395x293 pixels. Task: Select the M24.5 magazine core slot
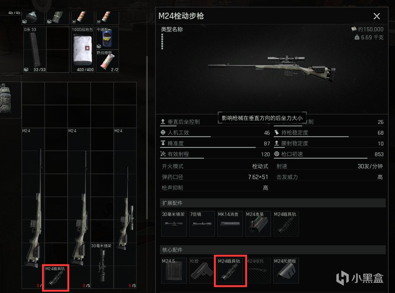(174, 270)
